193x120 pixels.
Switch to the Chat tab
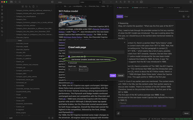[x=126, y=16]
